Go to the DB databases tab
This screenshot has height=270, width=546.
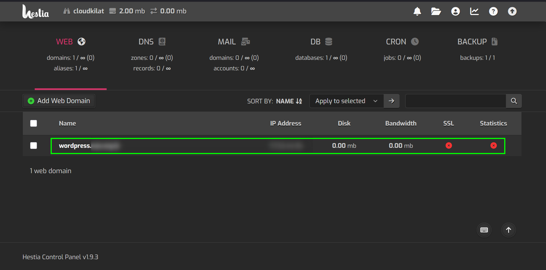pyautogui.click(x=321, y=42)
